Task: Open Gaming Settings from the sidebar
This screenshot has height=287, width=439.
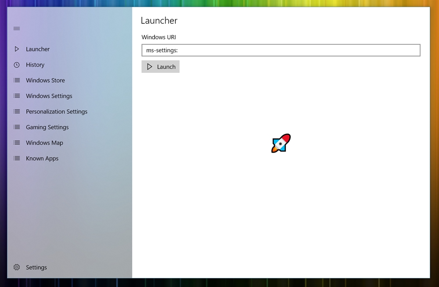Action: point(47,127)
